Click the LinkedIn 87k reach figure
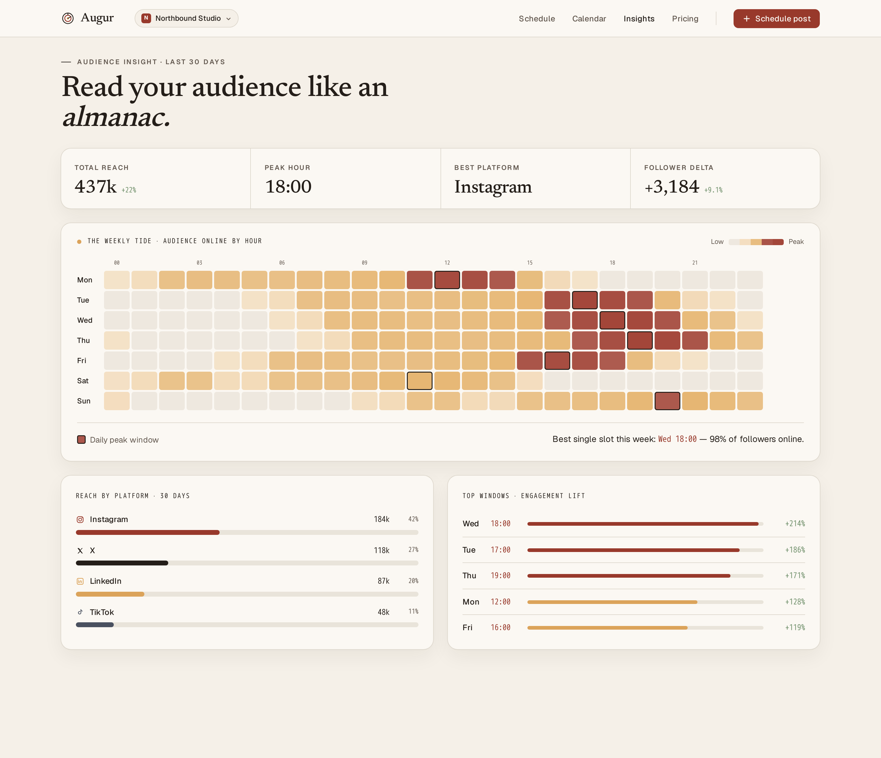The image size is (881, 758). click(x=384, y=581)
